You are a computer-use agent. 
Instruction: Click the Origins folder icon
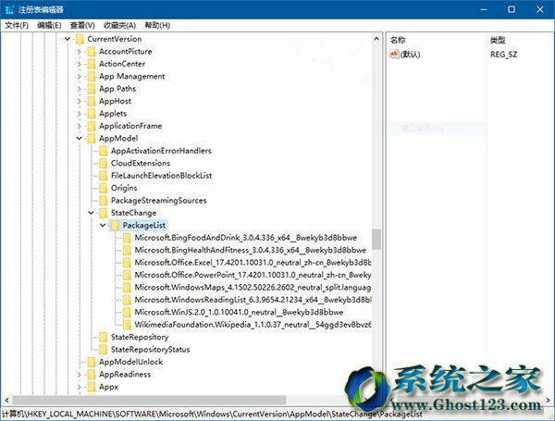[103, 188]
